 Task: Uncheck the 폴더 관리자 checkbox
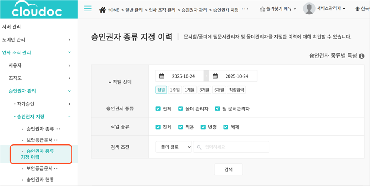pyautogui.click(x=181, y=109)
